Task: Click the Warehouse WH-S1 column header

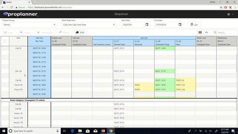Action: (227, 41)
